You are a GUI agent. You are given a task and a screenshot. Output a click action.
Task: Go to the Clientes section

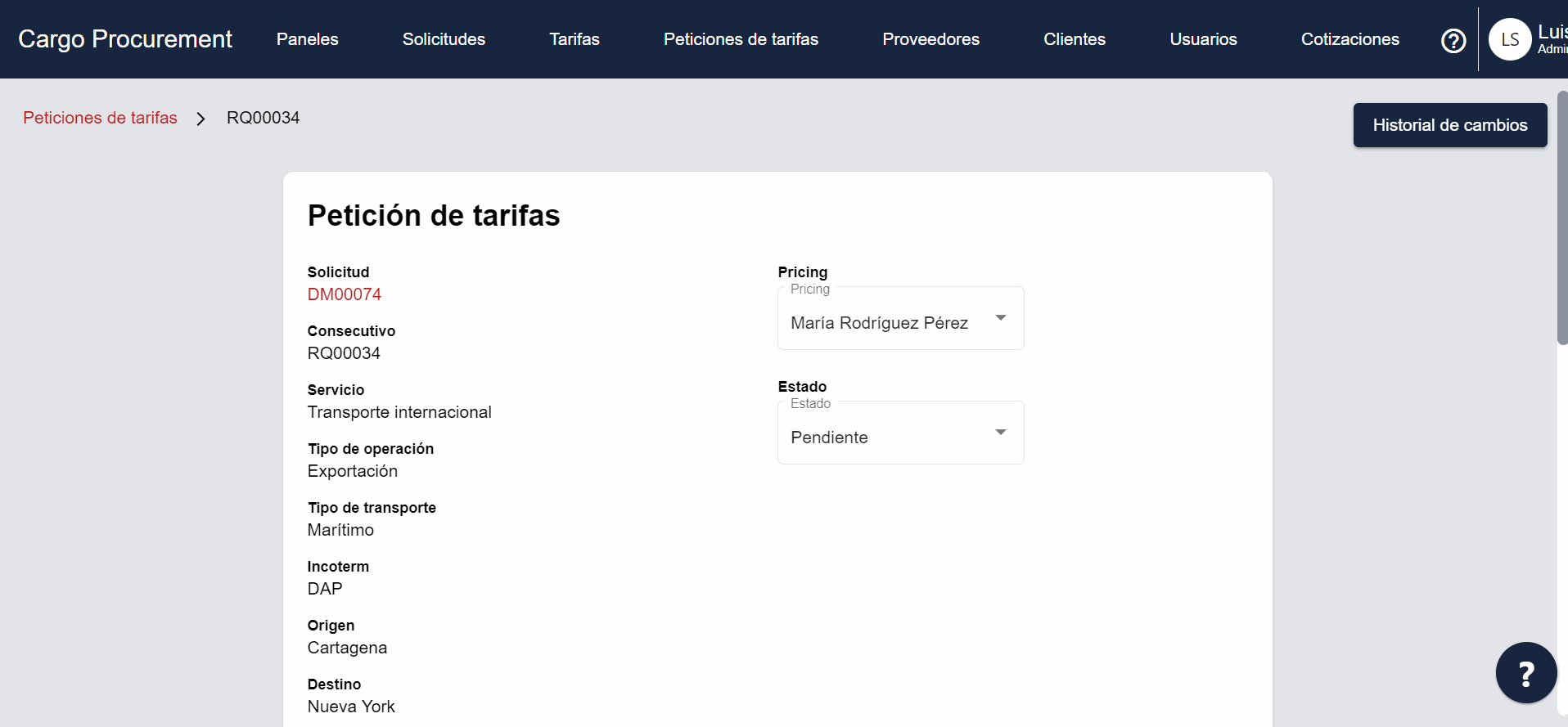(1075, 39)
